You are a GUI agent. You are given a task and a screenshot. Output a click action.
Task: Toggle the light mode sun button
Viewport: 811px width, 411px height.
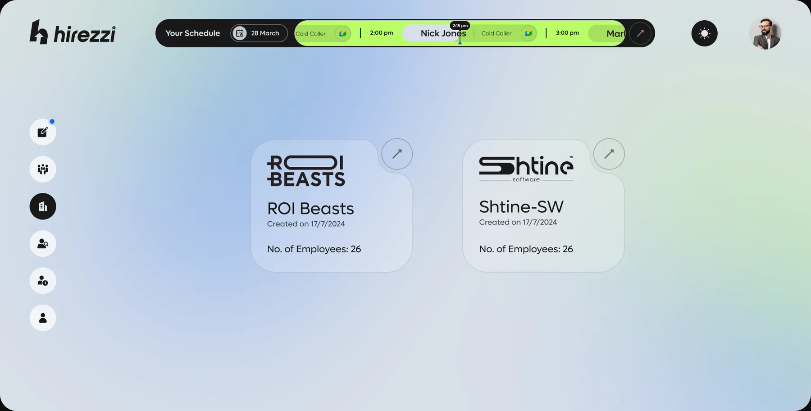coord(704,33)
